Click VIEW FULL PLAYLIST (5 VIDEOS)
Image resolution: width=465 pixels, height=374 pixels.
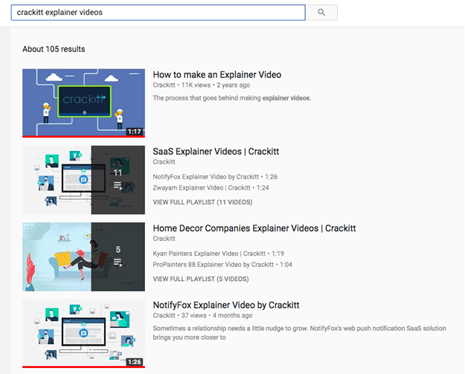click(201, 279)
